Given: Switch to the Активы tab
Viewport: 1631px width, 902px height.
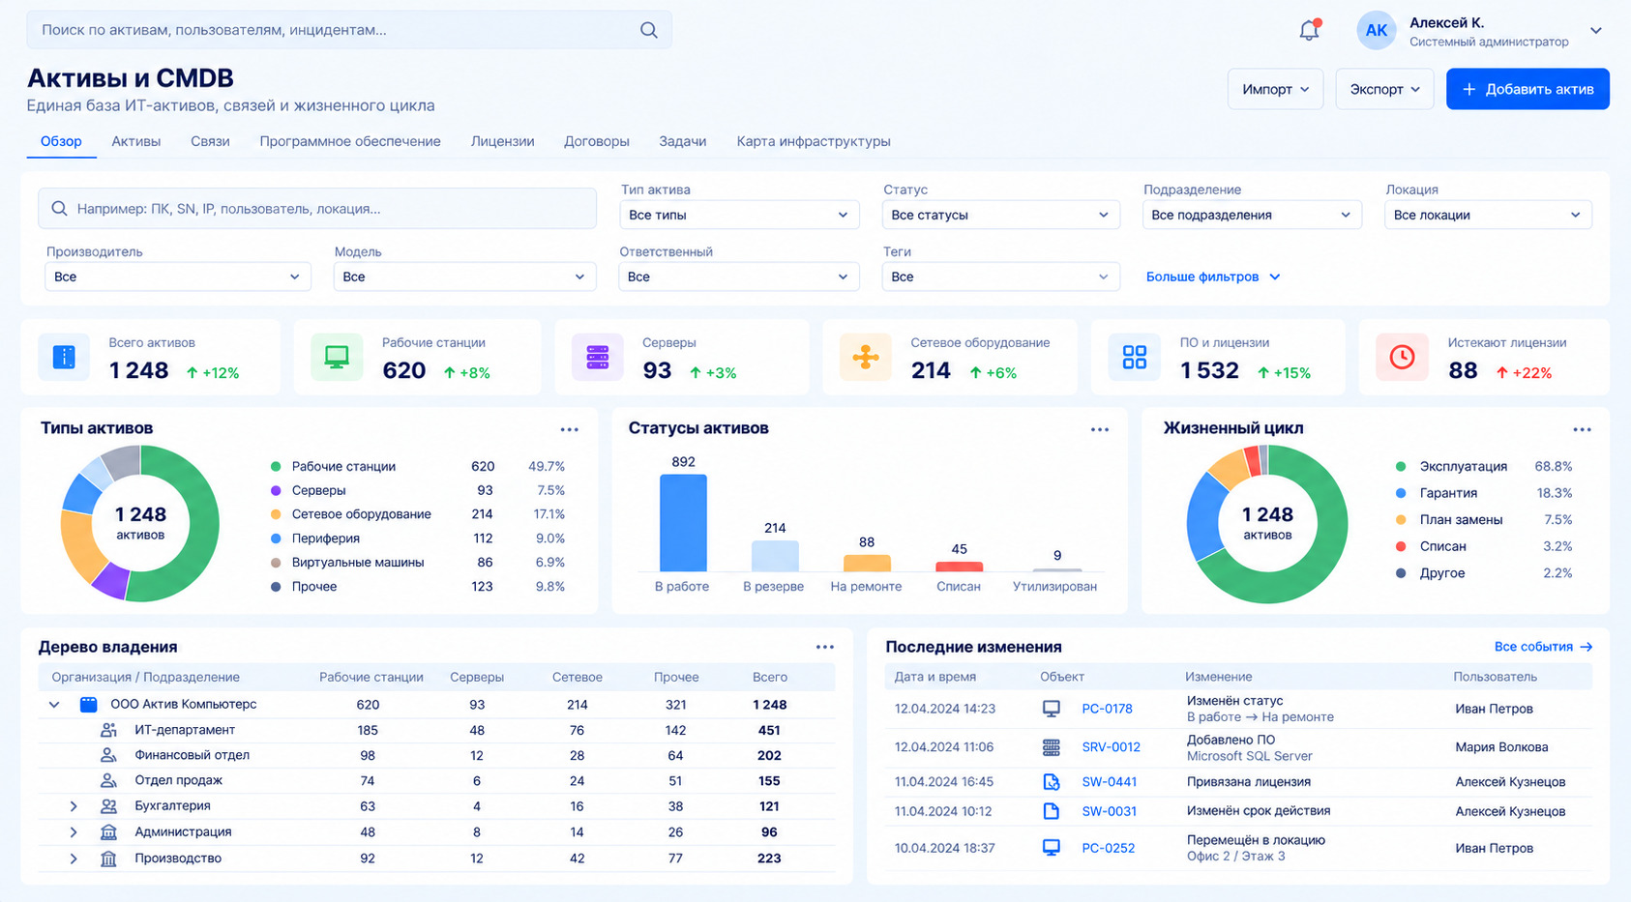Looking at the screenshot, I should pyautogui.click(x=136, y=141).
